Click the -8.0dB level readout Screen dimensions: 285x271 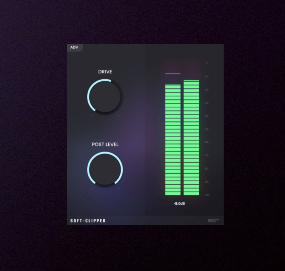tap(179, 204)
